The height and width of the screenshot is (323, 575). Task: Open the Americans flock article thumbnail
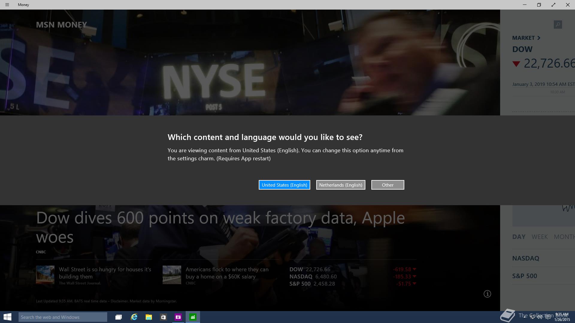[x=172, y=275]
